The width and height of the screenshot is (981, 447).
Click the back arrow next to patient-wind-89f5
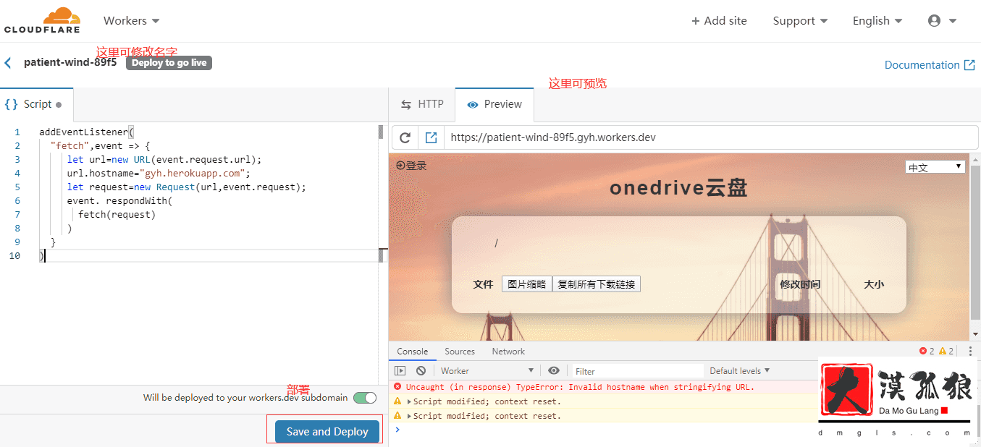pyautogui.click(x=9, y=61)
